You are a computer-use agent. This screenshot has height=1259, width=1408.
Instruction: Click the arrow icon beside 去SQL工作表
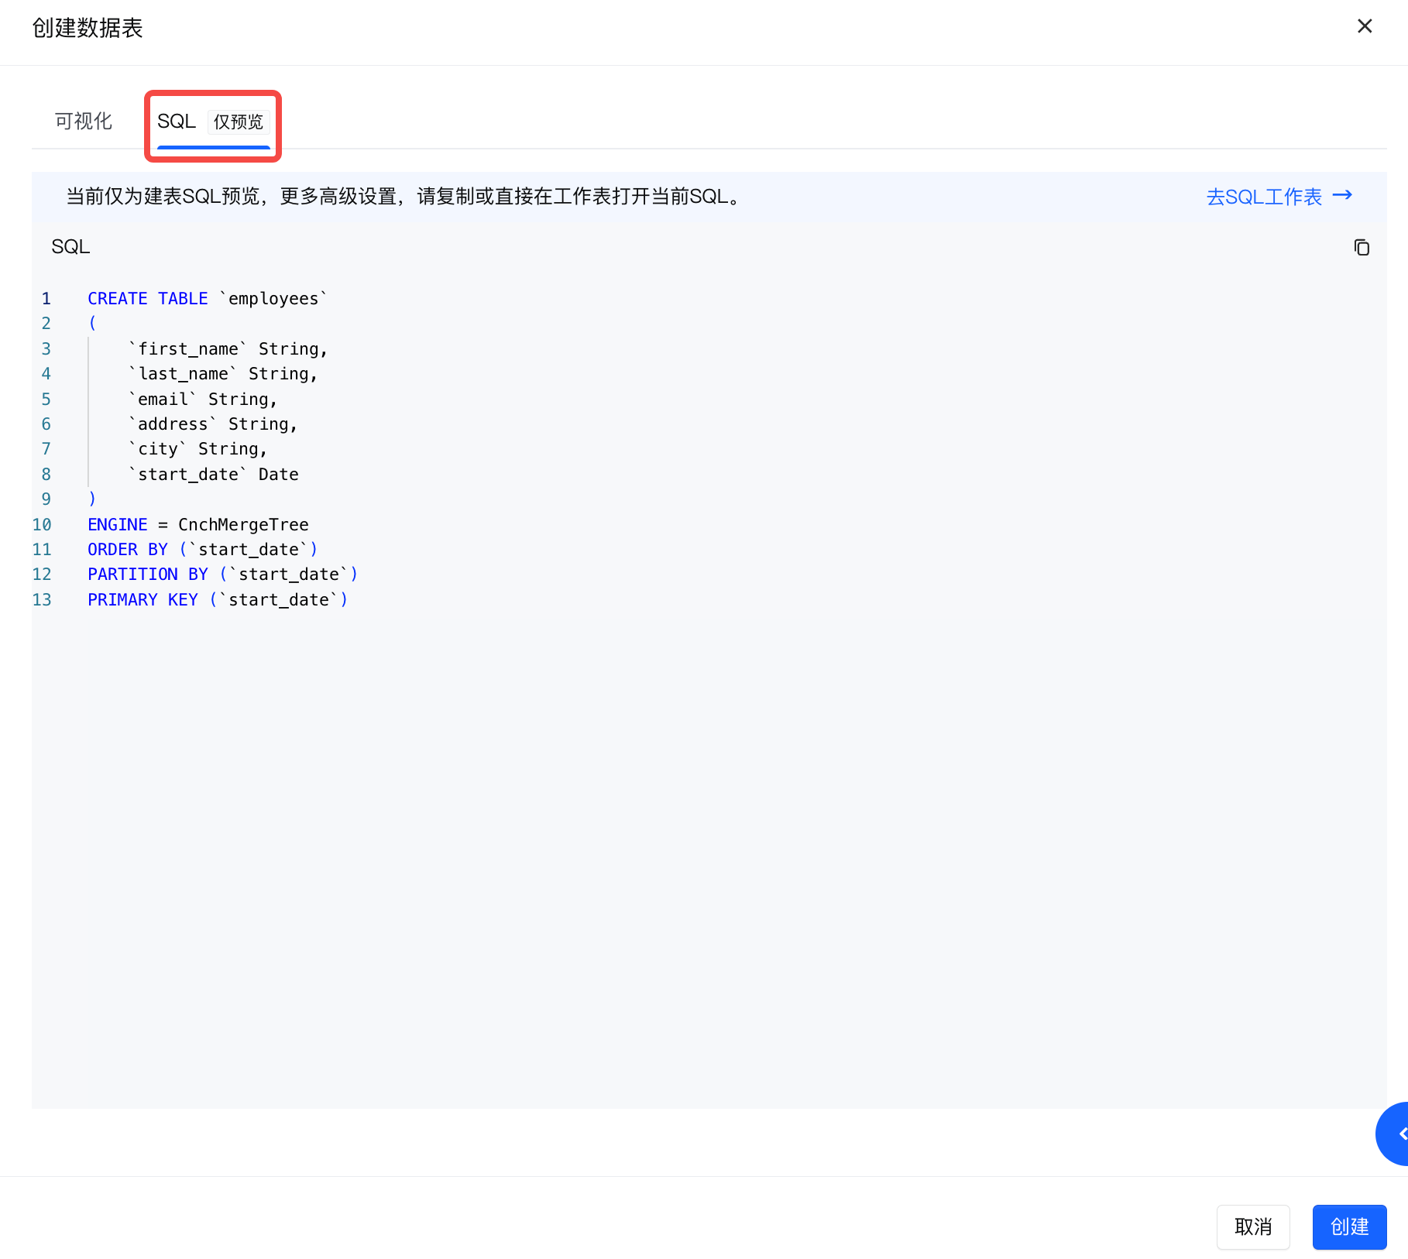tap(1342, 196)
